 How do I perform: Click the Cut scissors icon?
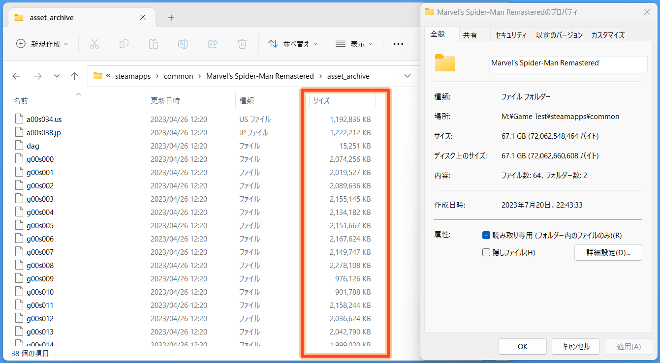pyautogui.click(x=94, y=44)
